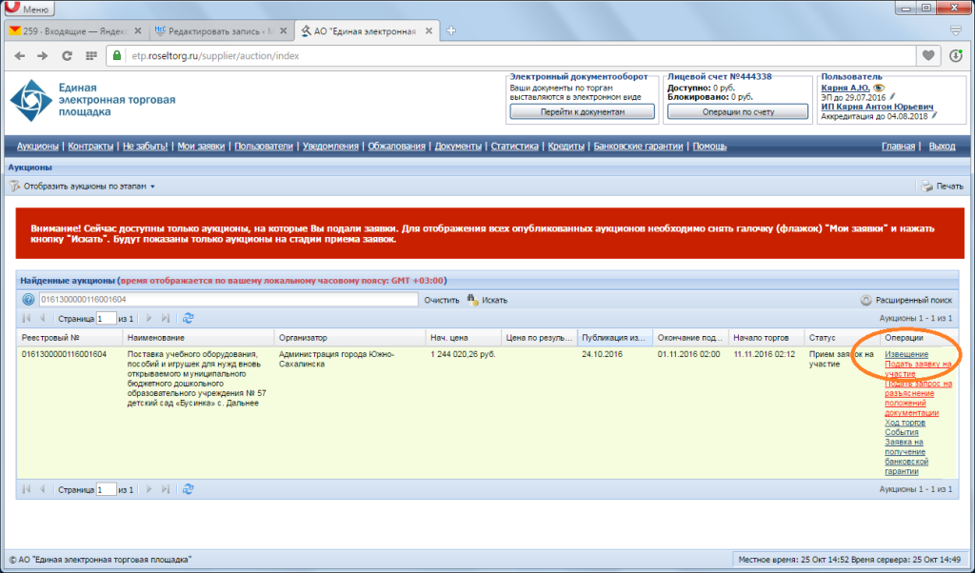
Task: Click the browser reload page icon
Action: pyautogui.click(x=67, y=56)
